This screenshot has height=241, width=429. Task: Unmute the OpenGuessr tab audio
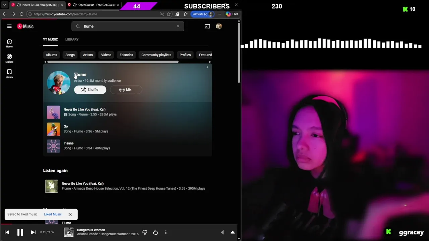tap(75, 5)
